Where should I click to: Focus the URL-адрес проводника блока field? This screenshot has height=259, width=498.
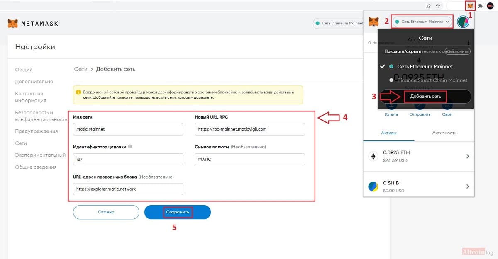pos(128,189)
